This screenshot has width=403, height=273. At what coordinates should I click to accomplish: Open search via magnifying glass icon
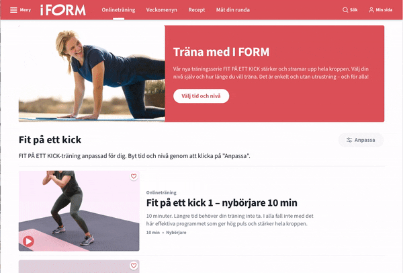[x=345, y=10]
